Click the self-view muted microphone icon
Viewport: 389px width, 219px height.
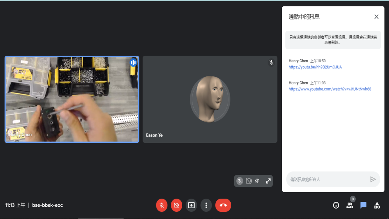[240, 181]
